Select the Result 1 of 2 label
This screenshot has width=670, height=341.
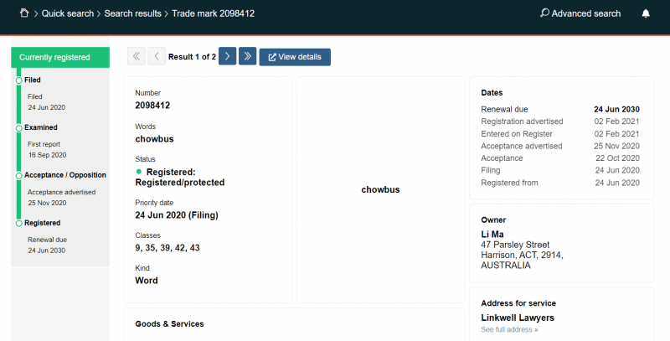click(192, 57)
